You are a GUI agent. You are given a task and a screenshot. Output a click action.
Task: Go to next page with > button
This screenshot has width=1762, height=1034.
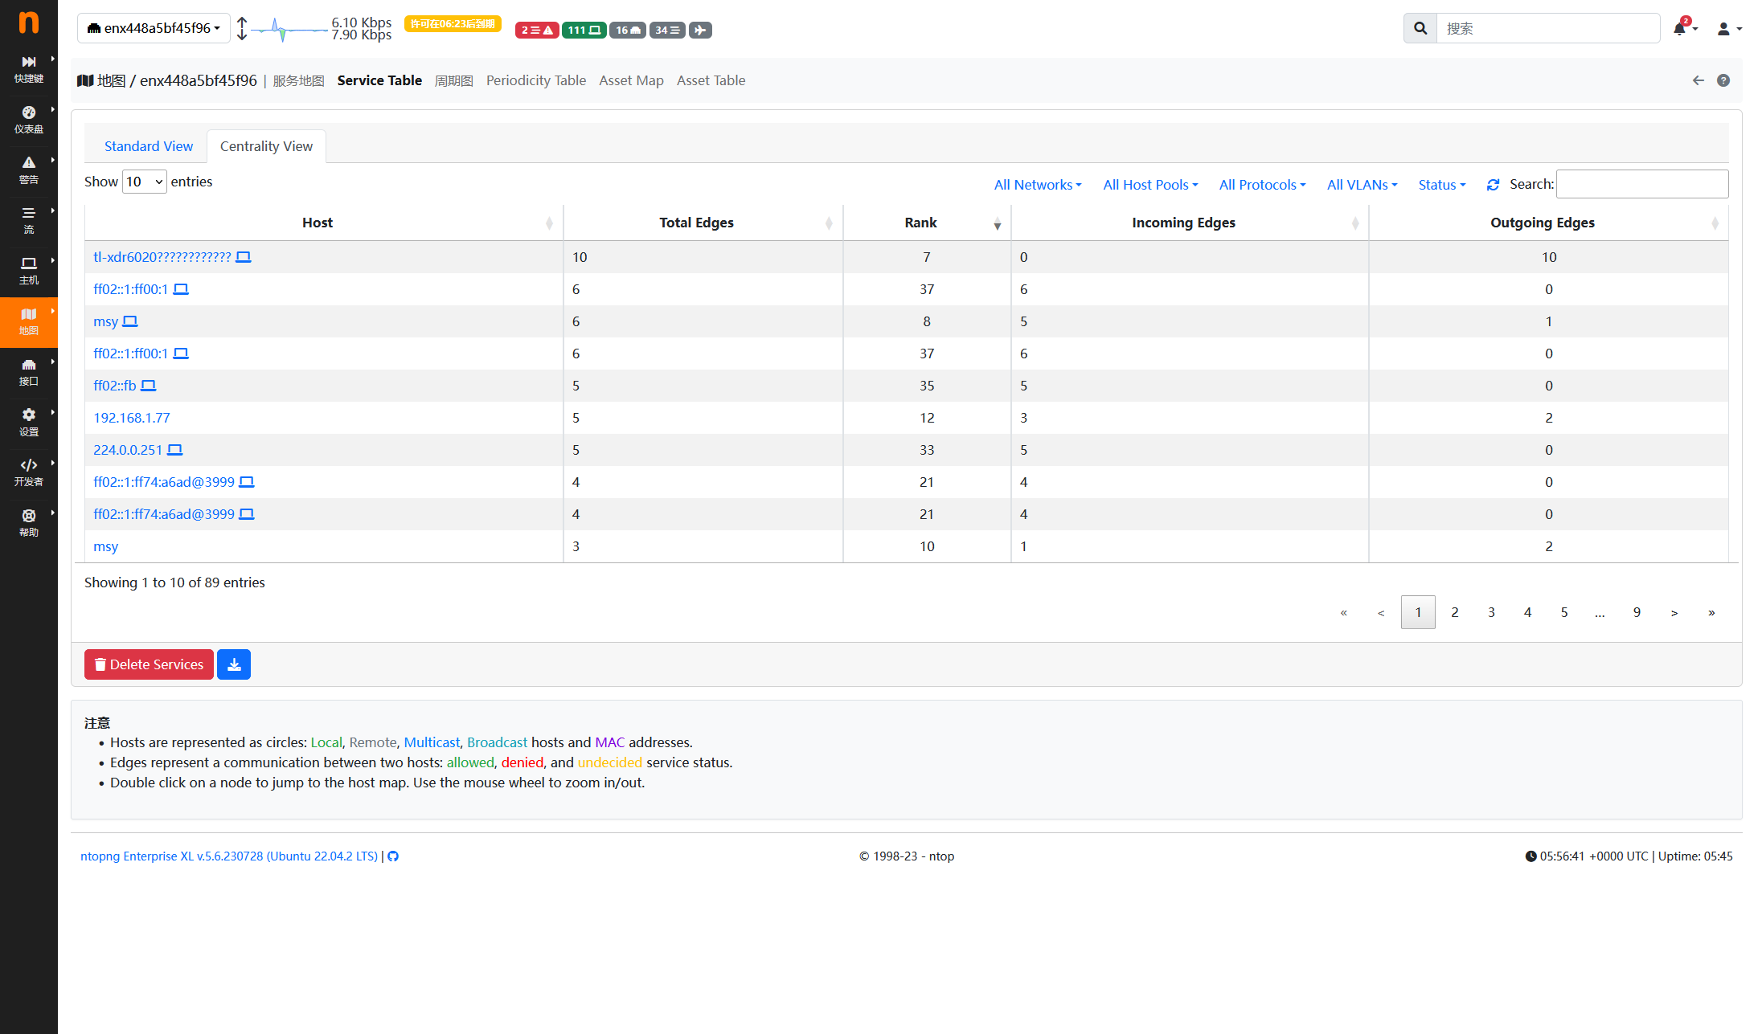point(1674,612)
